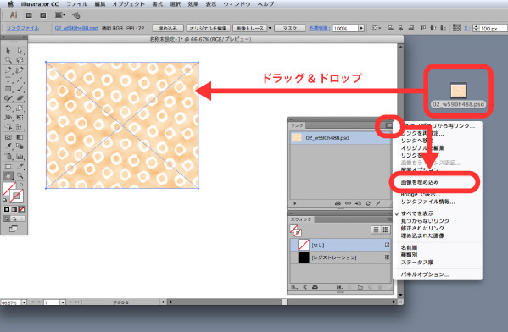Open the オブジェクト menu

129,4
